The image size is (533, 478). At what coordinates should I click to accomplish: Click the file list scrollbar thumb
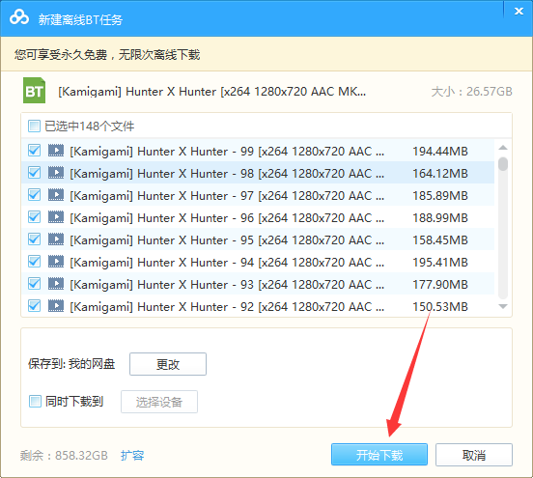(503, 164)
